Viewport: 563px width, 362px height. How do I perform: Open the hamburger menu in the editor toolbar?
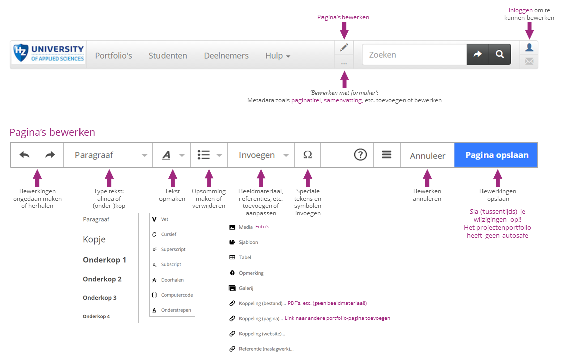386,155
